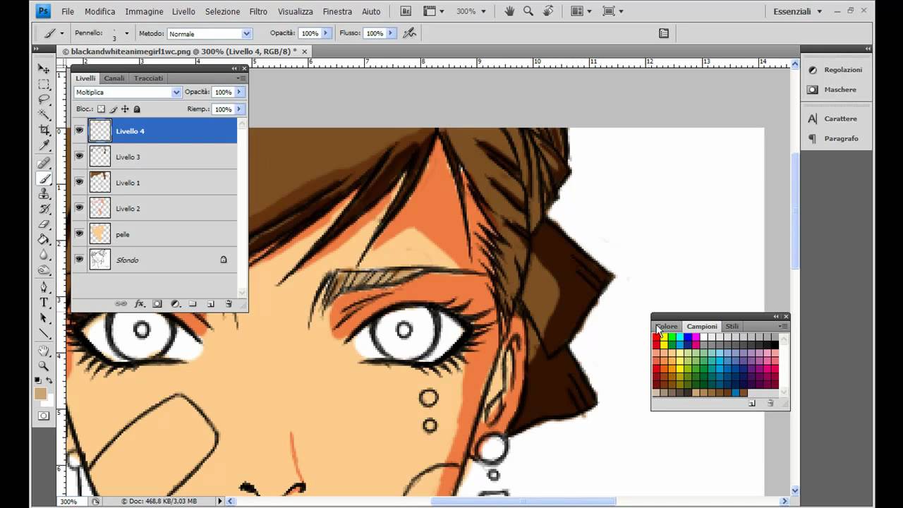Image resolution: width=903 pixels, height=508 pixels.
Task: Open the Regolazioni panel
Action: [x=836, y=70]
